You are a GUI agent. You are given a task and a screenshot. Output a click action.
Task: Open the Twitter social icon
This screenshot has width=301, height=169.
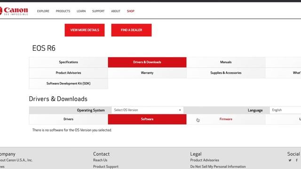pos(290,160)
